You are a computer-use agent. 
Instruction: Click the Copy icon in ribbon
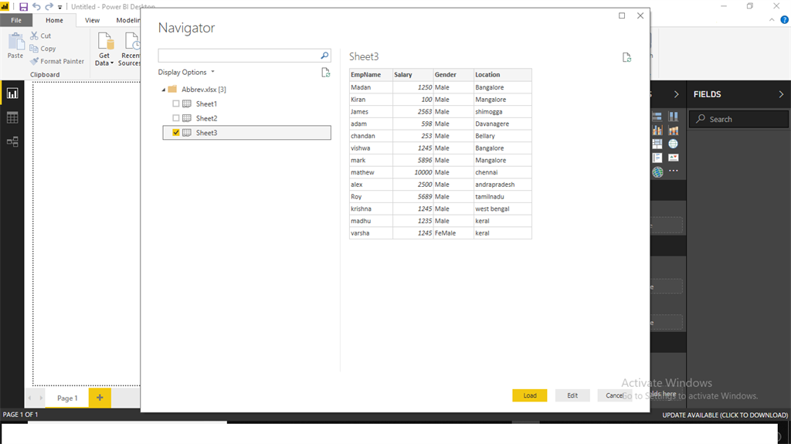pos(34,49)
